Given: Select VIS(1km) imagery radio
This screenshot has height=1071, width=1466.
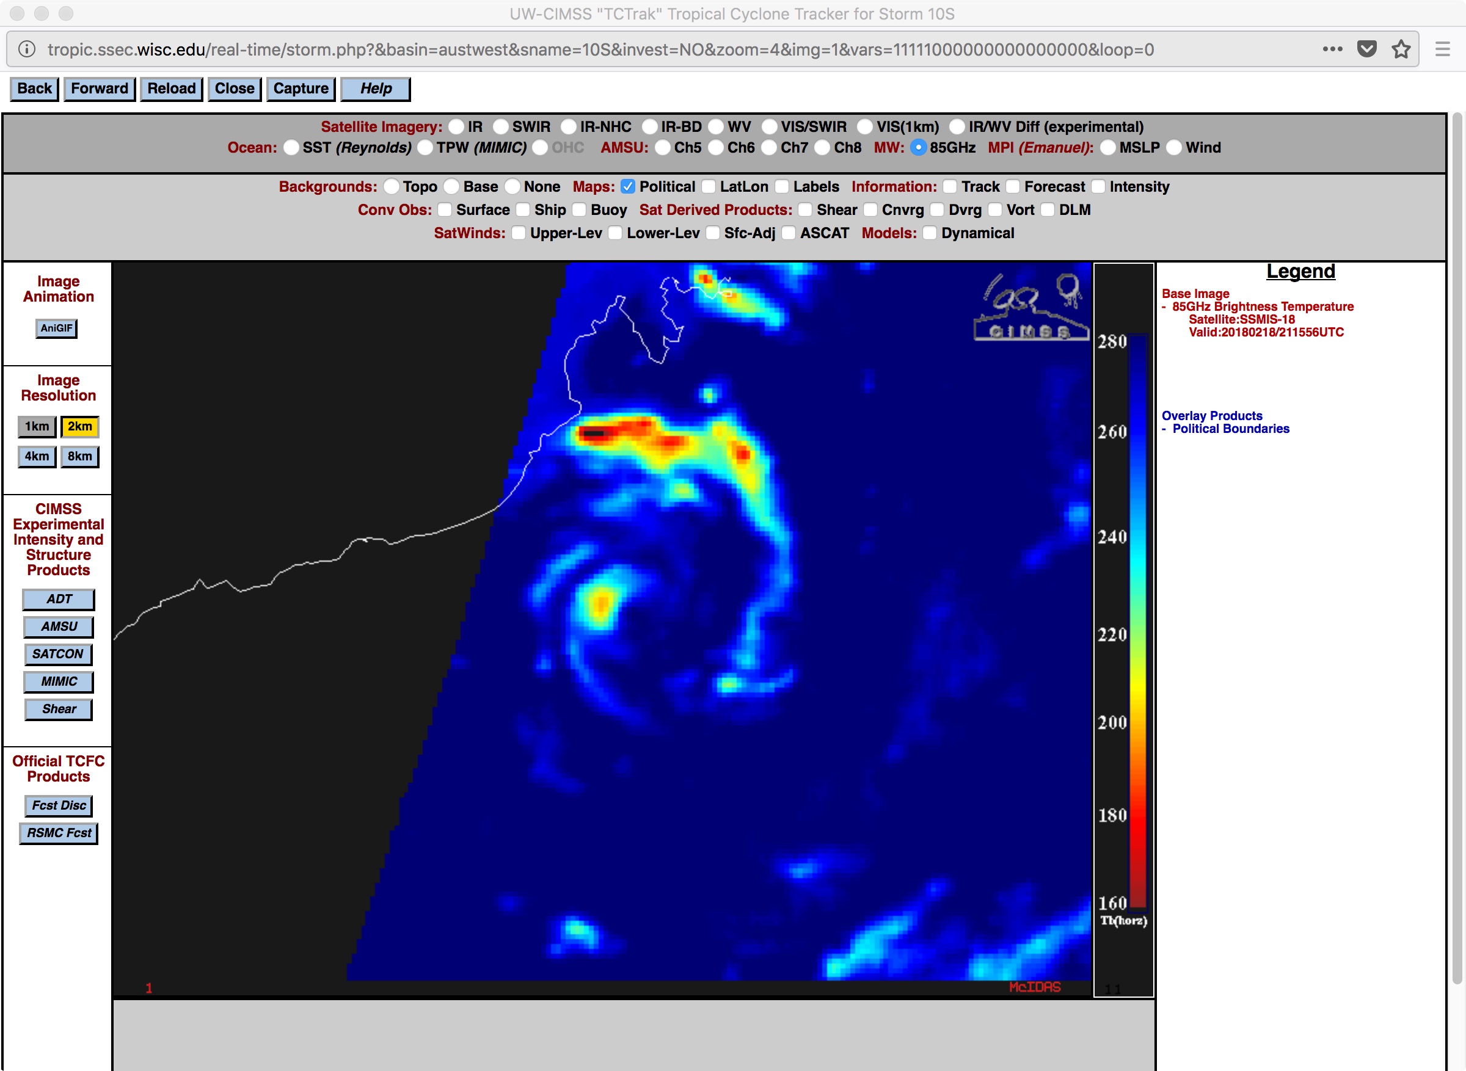Looking at the screenshot, I should pos(865,127).
